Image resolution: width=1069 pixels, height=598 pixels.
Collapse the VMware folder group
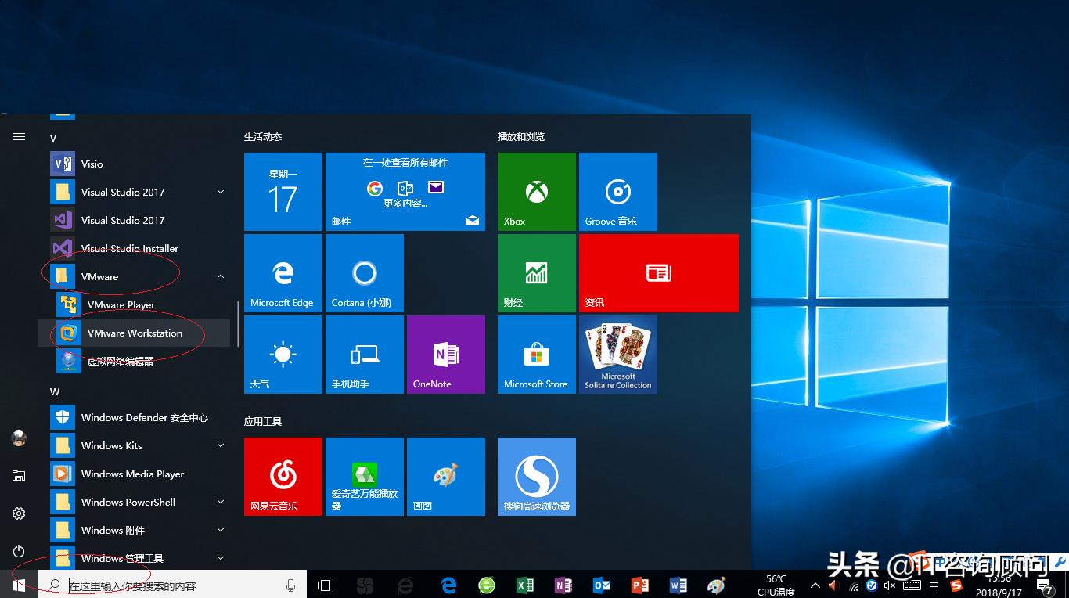click(x=220, y=276)
